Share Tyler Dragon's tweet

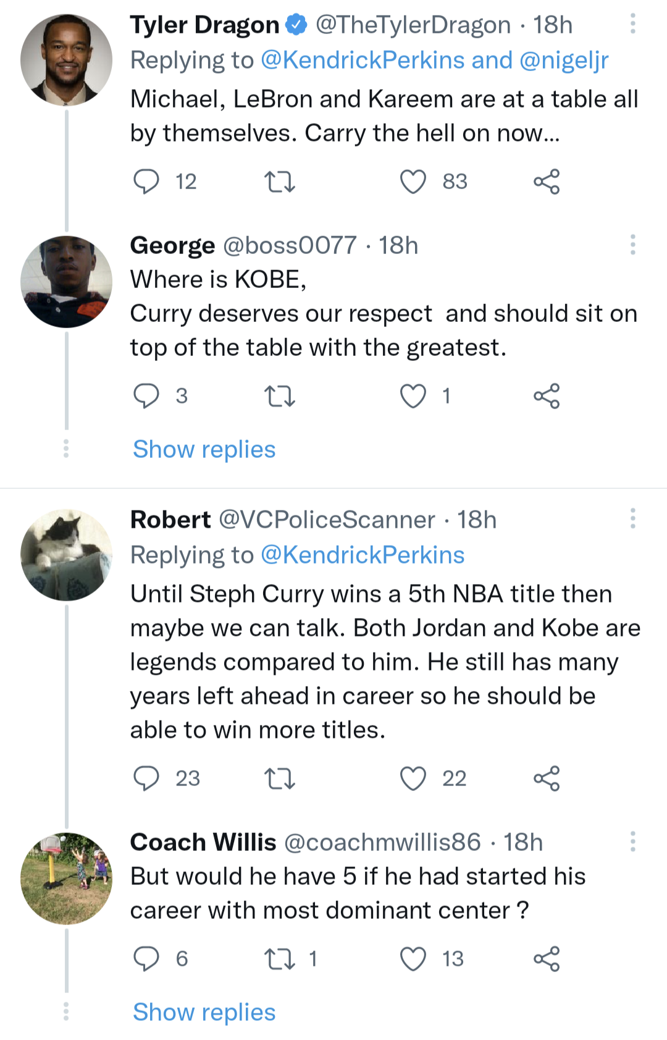[547, 182]
